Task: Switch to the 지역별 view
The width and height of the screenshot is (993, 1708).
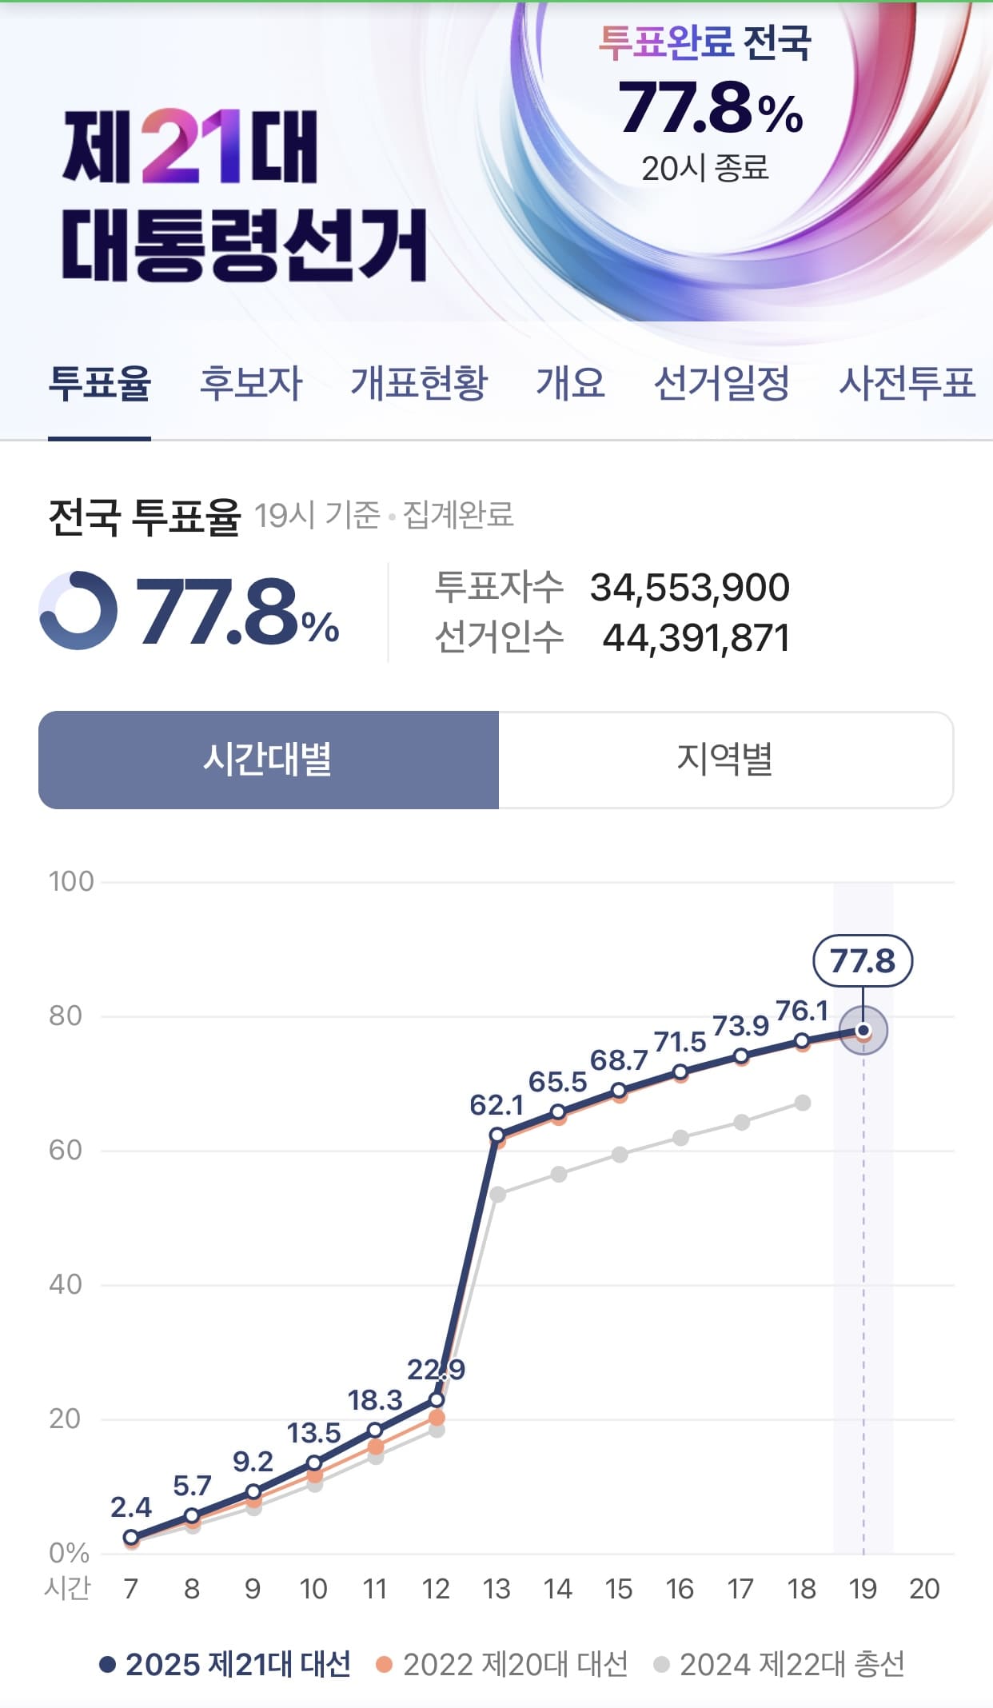Action: tap(725, 760)
